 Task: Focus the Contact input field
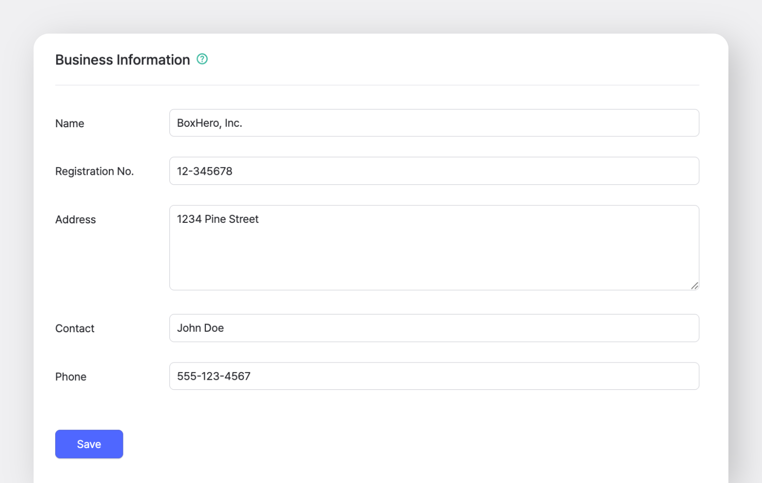tap(434, 328)
